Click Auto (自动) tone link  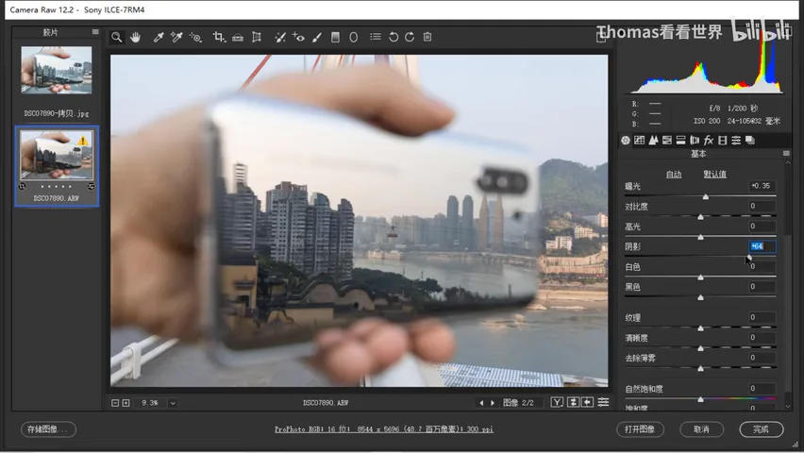point(673,175)
